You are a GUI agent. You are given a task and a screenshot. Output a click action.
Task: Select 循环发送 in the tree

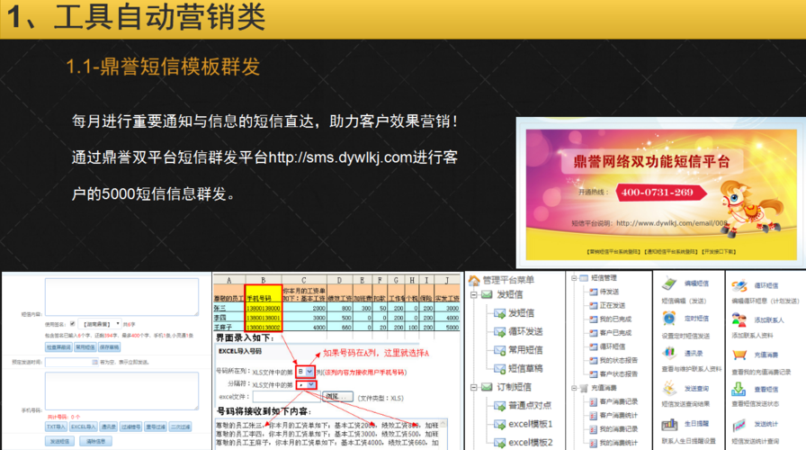pos(525,331)
